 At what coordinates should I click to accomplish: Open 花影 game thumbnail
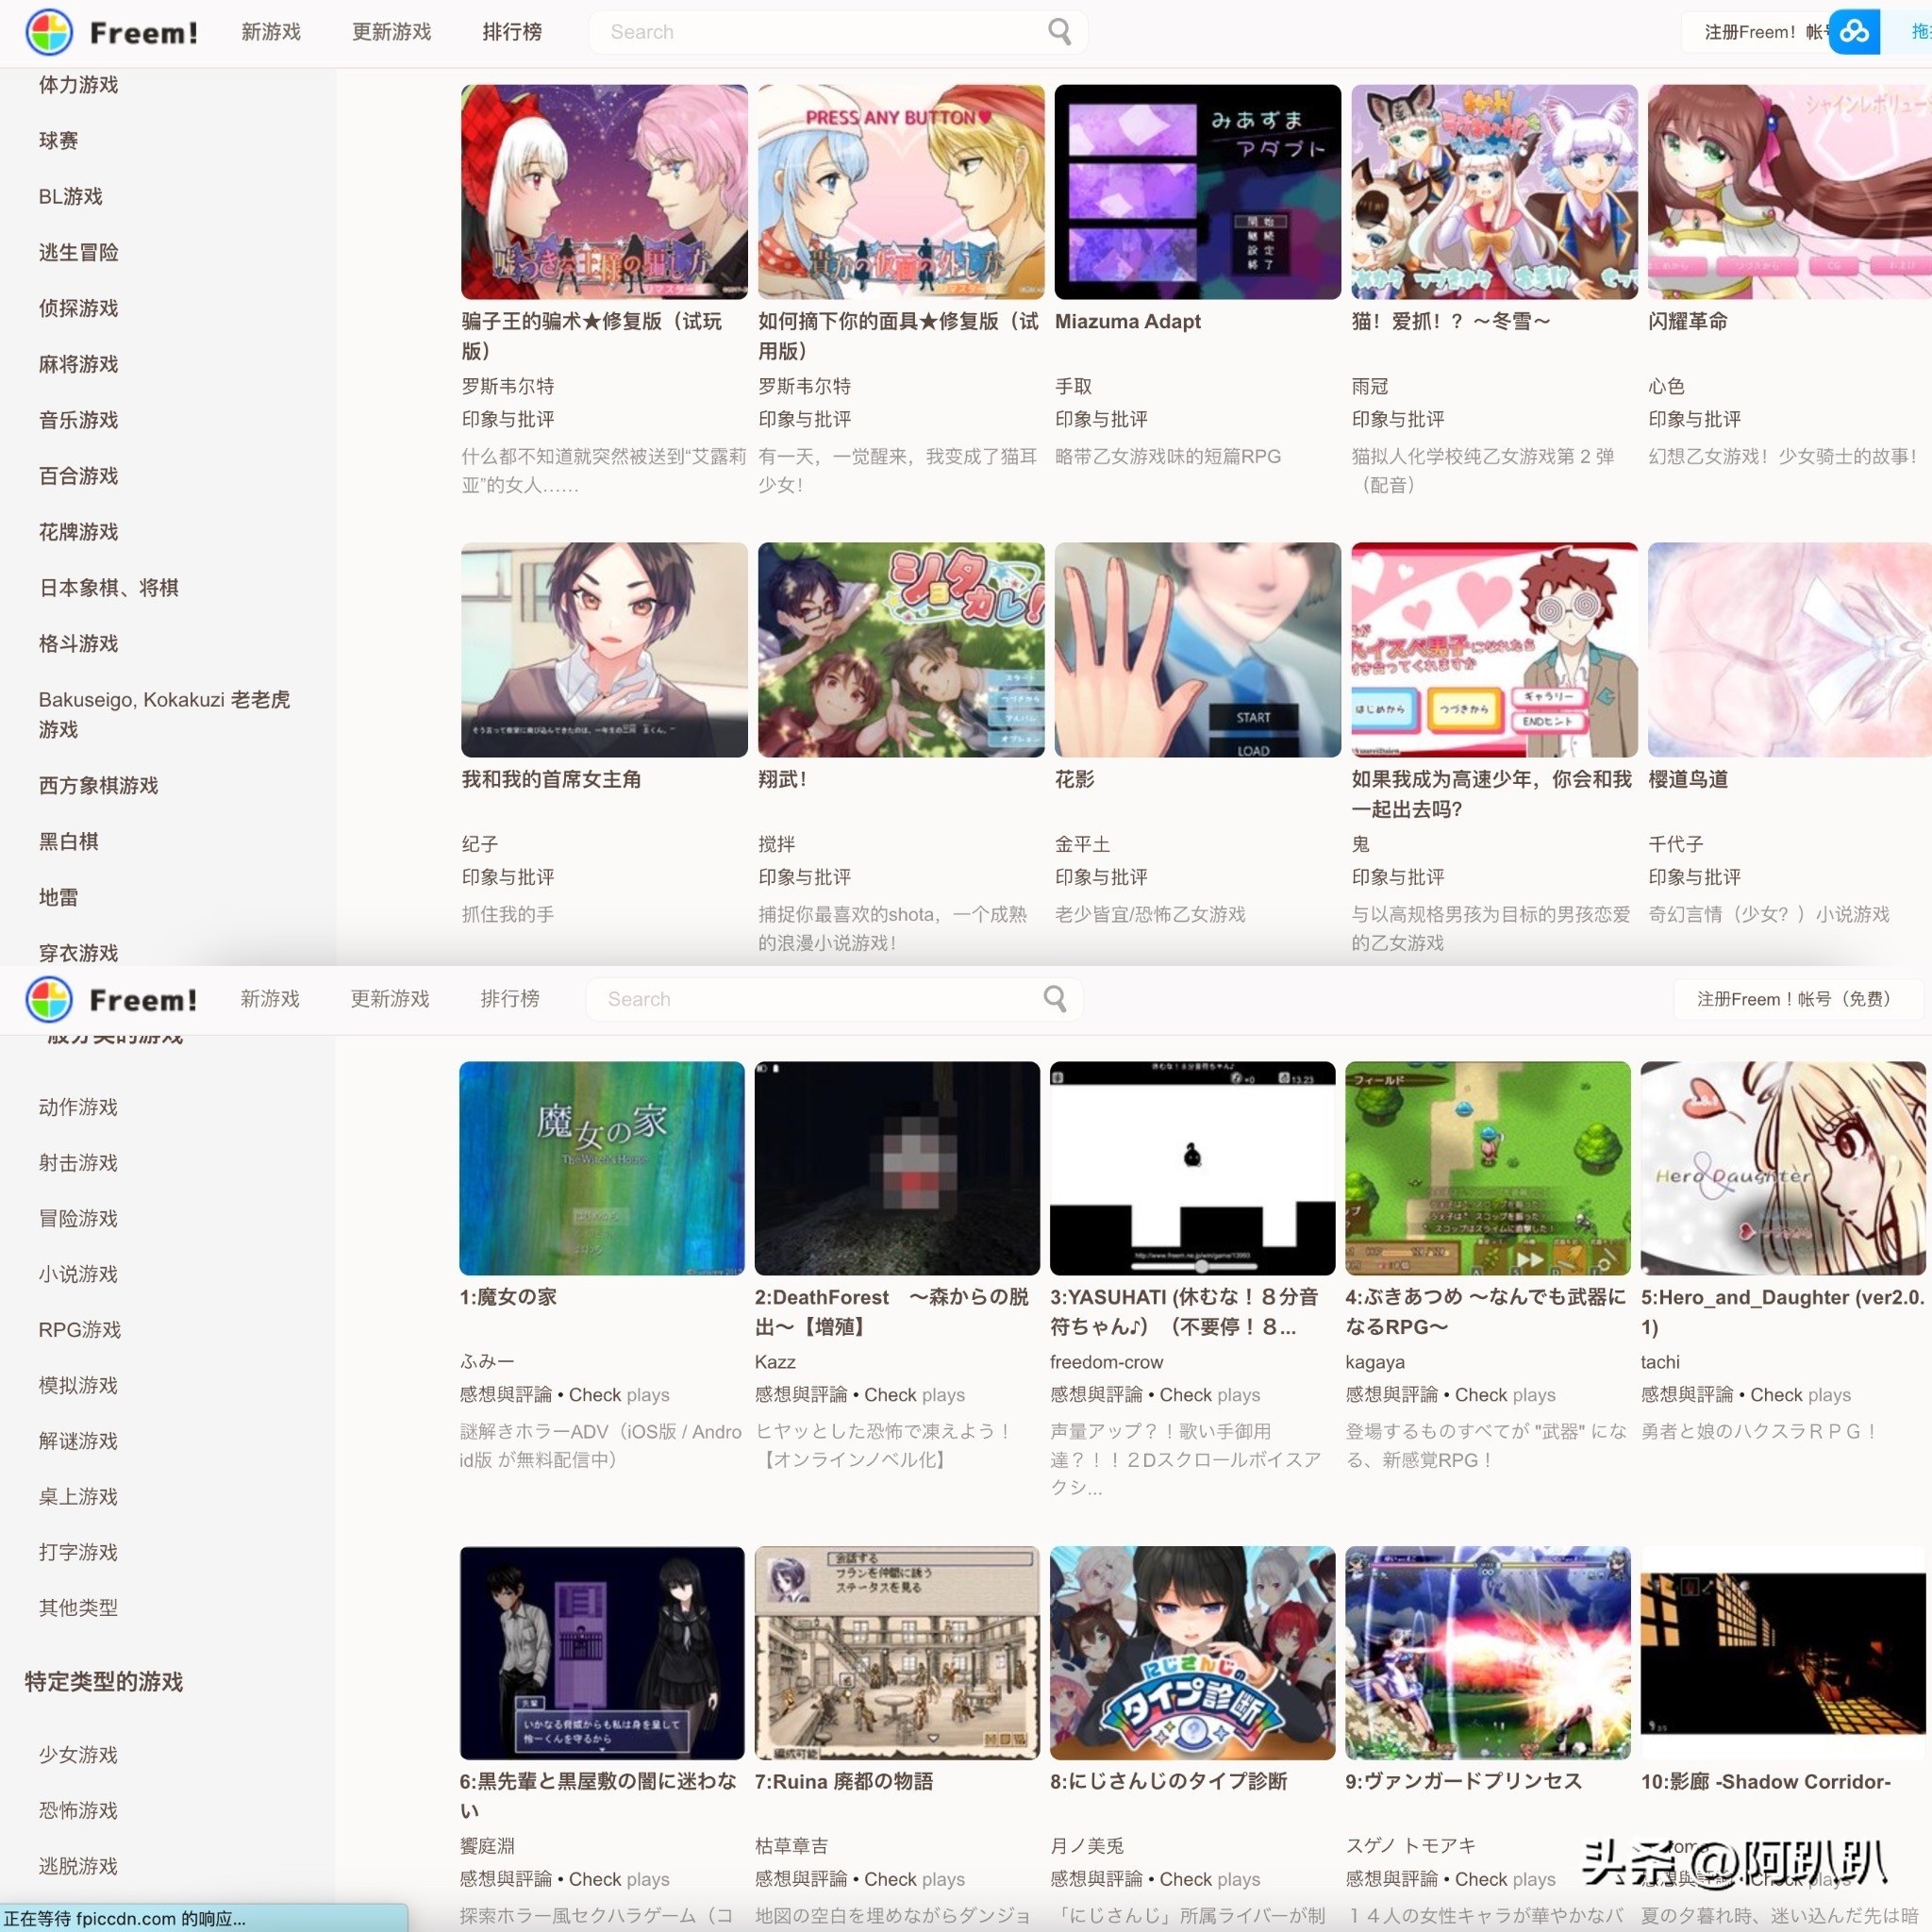tap(1198, 650)
